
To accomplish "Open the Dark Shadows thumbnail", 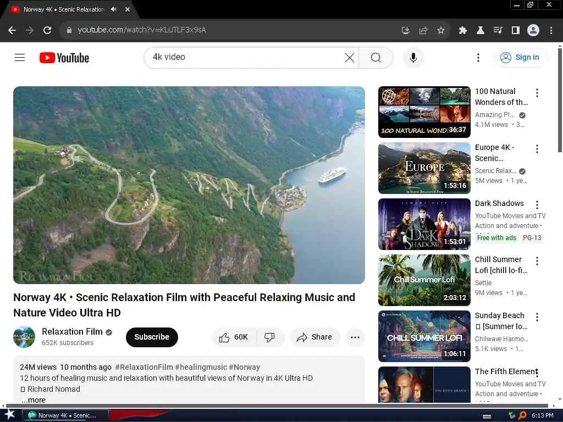I will point(424,224).
